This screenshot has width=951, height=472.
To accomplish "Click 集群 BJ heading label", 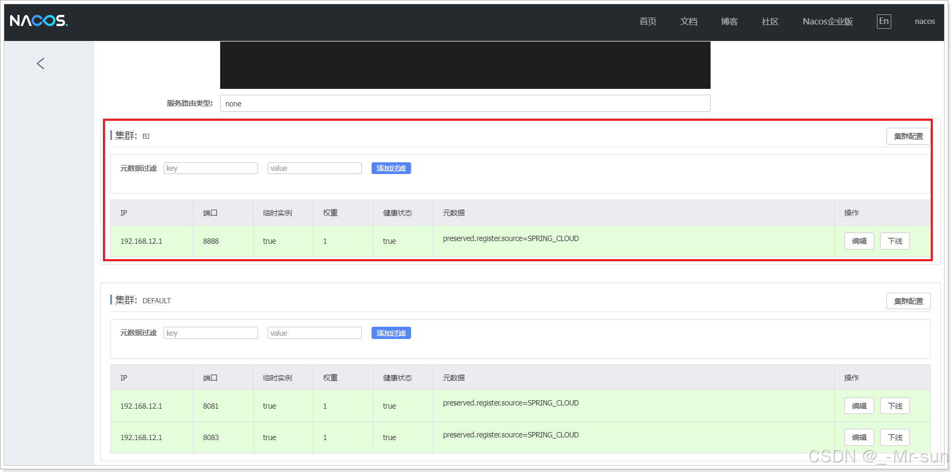I will [x=132, y=136].
